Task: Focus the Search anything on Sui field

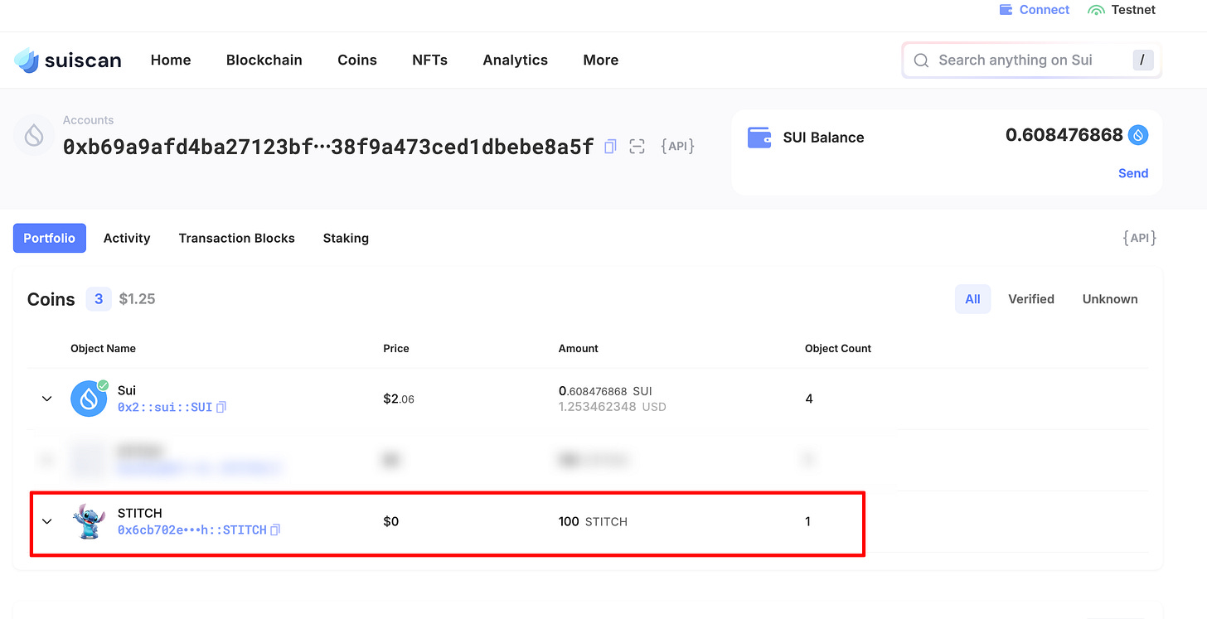Action: point(1031,60)
